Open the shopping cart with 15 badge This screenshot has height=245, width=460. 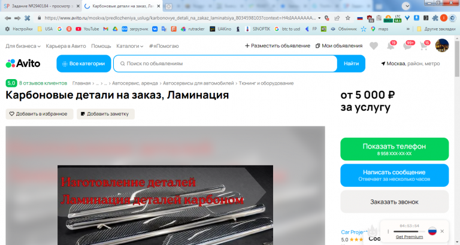point(425,46)
